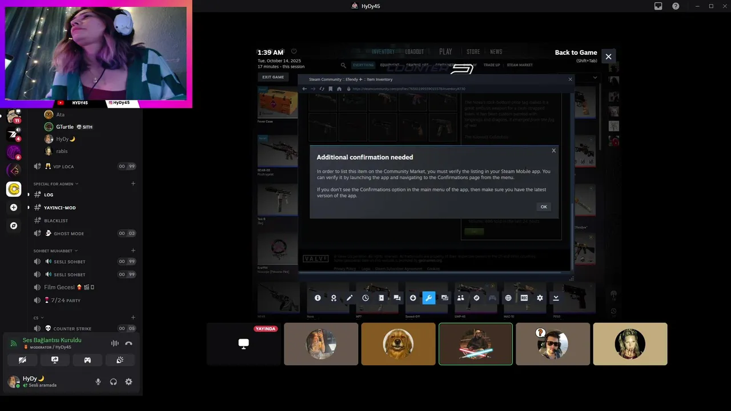
Task: Go to home page in overlay browser
Action: coord(339,88)
